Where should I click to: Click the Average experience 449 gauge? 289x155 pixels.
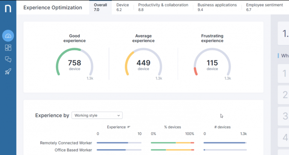[x=143, y=62]
